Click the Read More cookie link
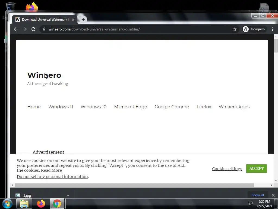Screen dimensions: 278x209 click(x=51, y=170)
